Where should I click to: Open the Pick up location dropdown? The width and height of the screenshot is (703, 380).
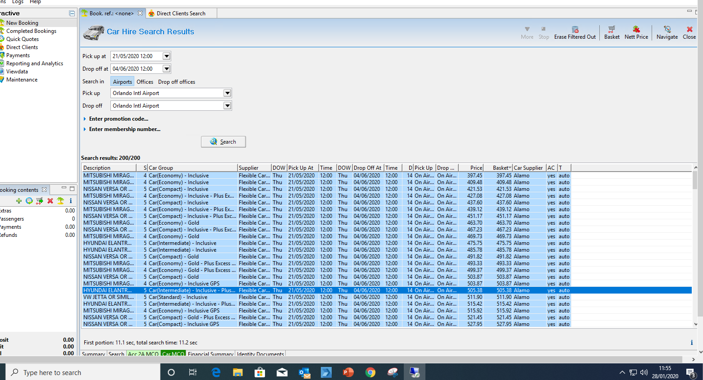227,93
